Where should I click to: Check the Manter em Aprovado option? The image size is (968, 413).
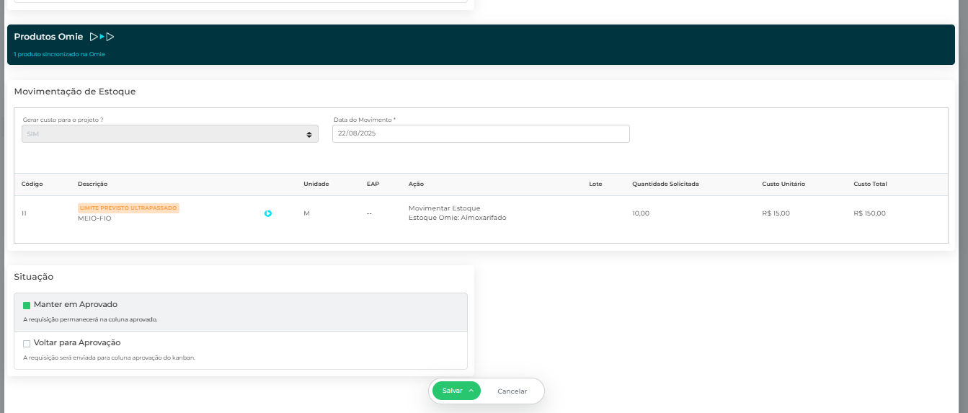click(27, 305)
